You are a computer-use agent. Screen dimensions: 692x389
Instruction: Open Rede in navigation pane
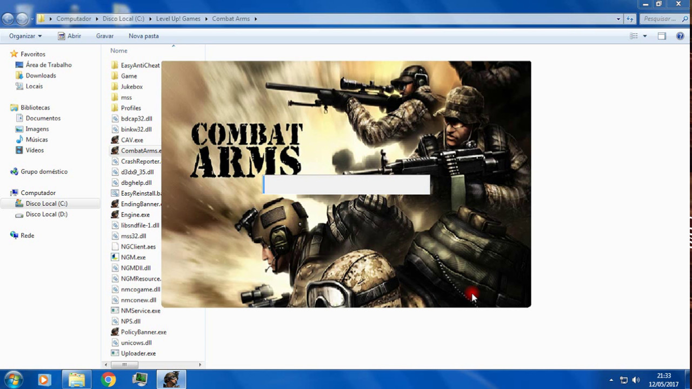(x=28, y=236)
